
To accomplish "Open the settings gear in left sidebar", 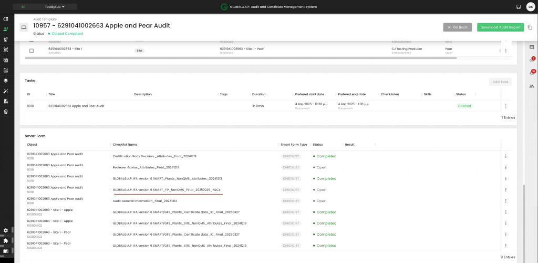I will click(x=6, y=230).
